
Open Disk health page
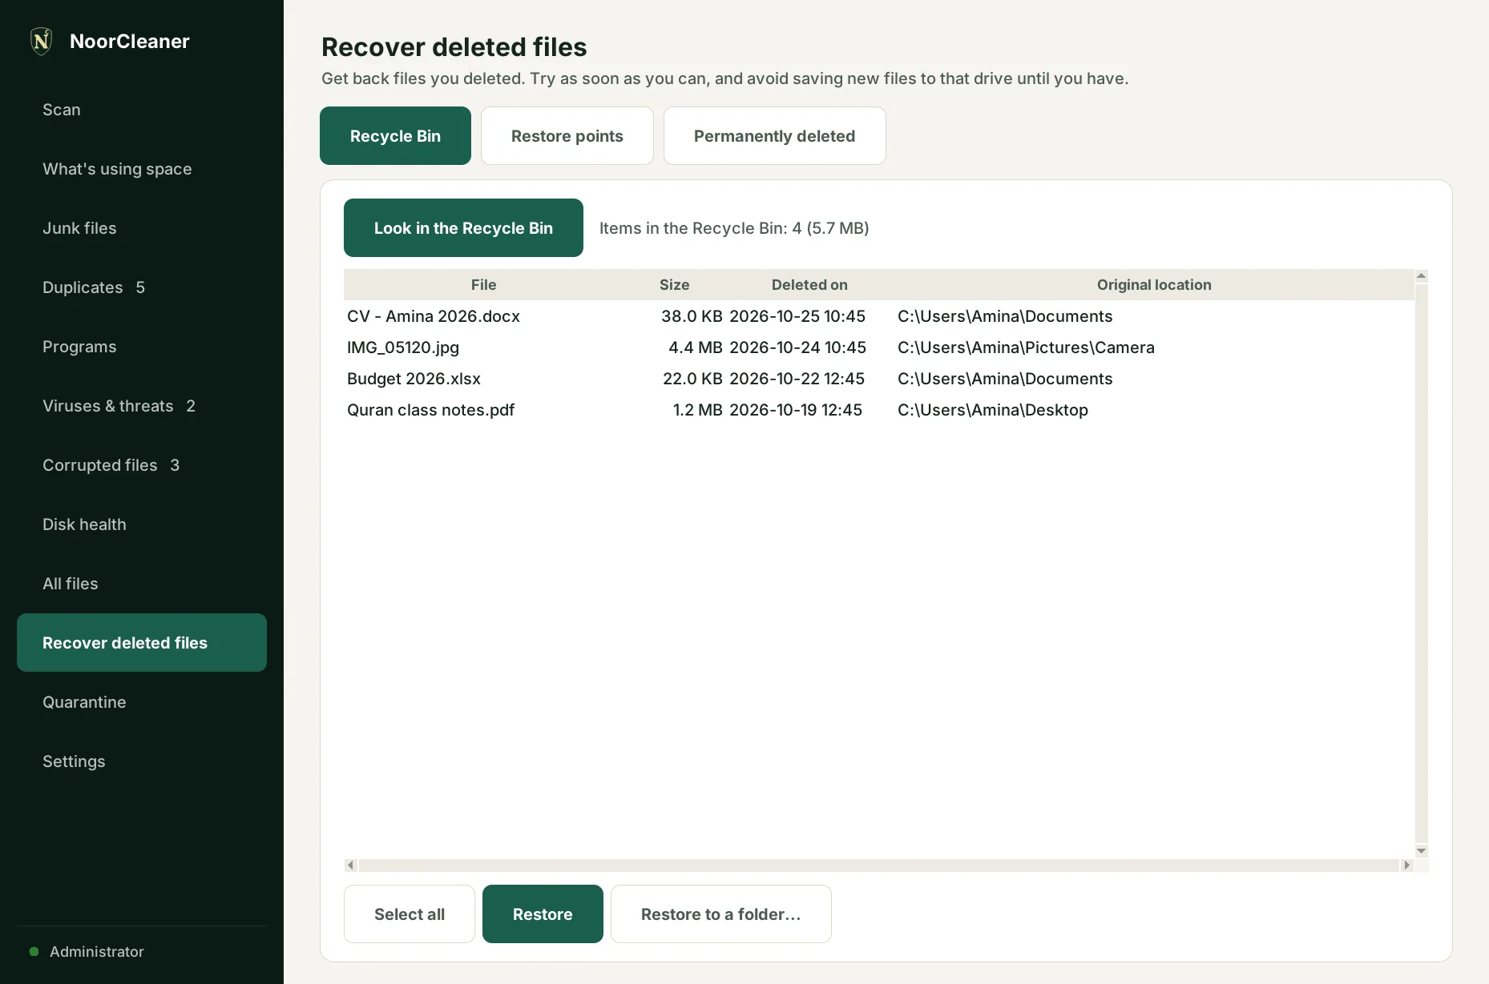click(142, 524)
